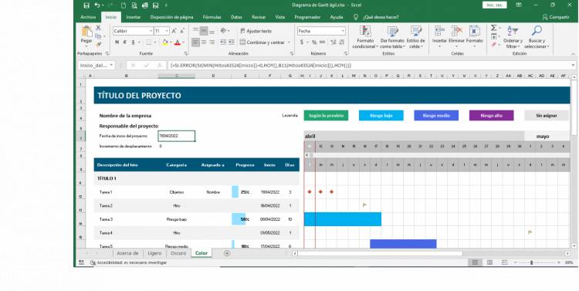Click the Autosuma sigma icon
Image resolution: width=579 pixels, height=291 pixels.
pos(494,28)
